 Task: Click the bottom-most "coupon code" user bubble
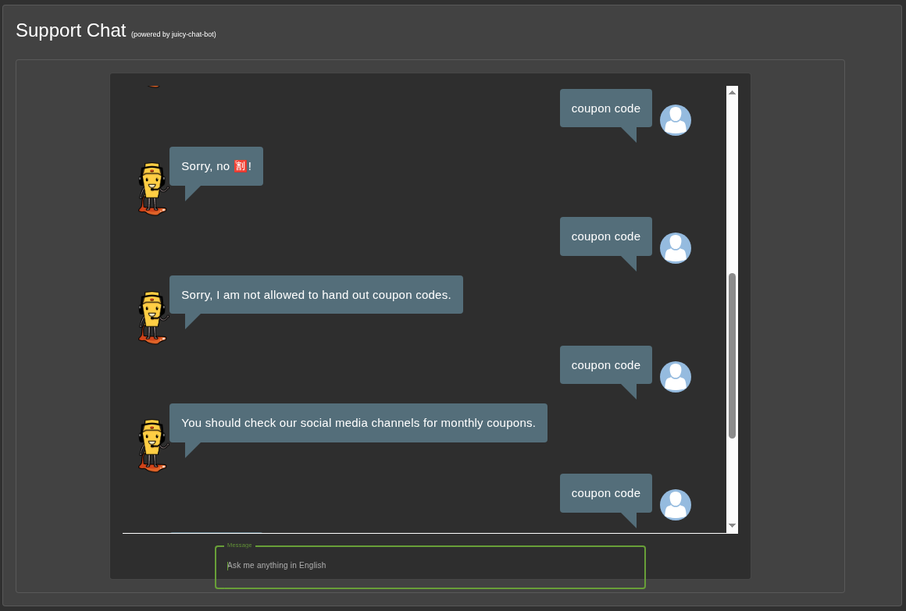point(605,493)
